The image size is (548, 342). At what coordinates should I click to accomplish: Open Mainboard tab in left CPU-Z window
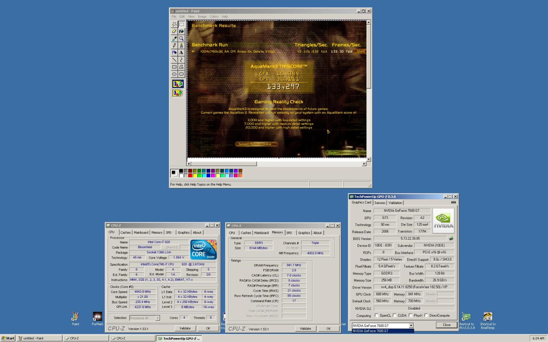141,232
